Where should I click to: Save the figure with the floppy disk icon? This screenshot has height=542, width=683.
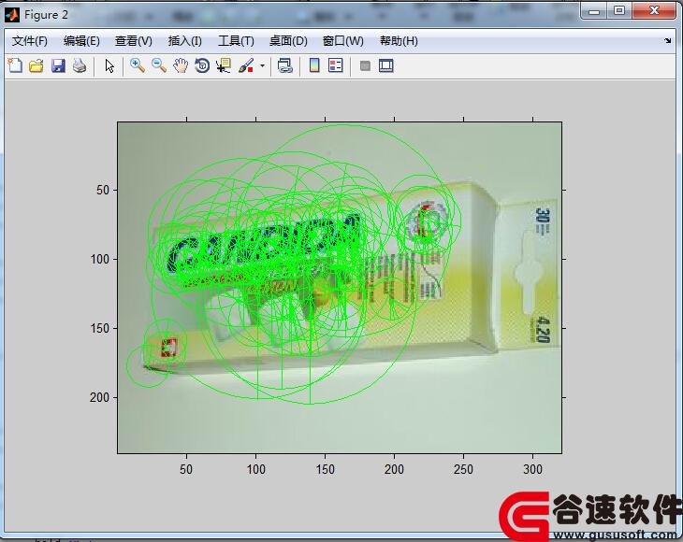58,65
